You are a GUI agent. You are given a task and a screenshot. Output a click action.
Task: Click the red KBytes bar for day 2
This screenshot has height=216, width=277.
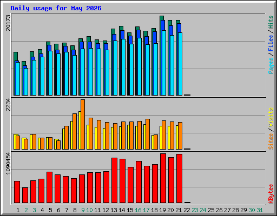[25, 195]
